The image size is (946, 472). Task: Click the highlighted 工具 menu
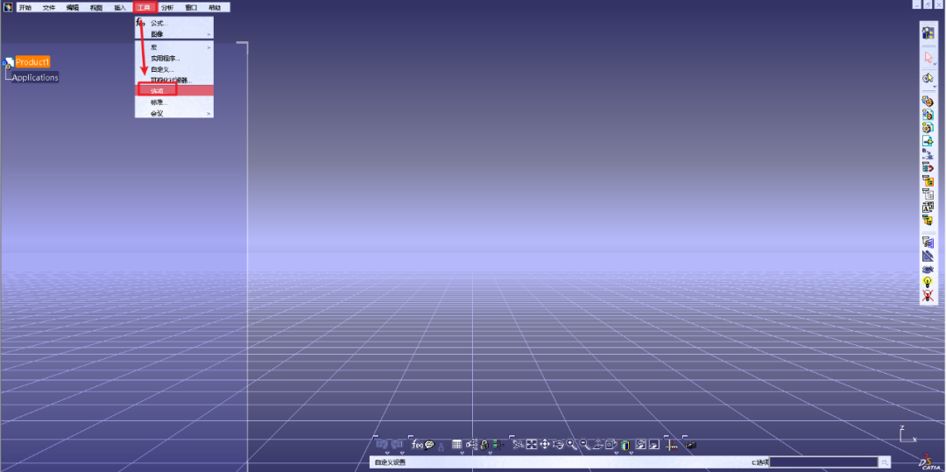click(x=145, y=7)
